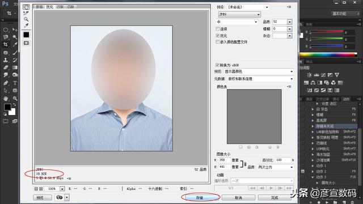Click the 取消 (Cancel) button
This screenshot has width=363, height=204.
[x=238, y=198]
